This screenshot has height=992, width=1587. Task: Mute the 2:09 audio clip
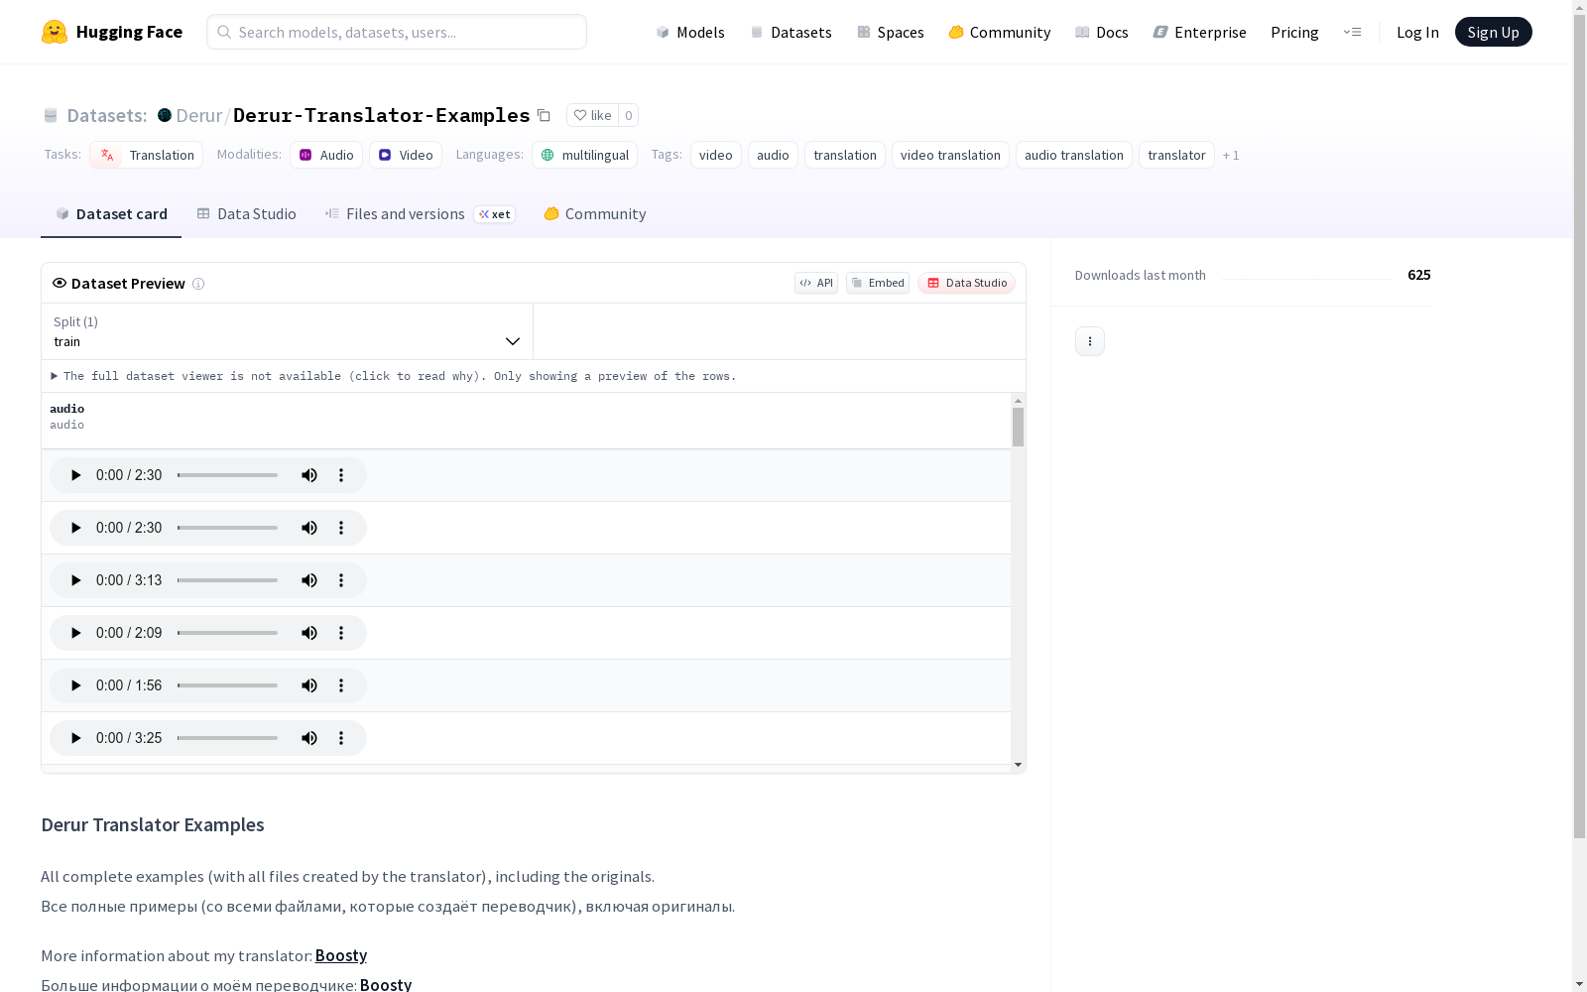point(309,633)
